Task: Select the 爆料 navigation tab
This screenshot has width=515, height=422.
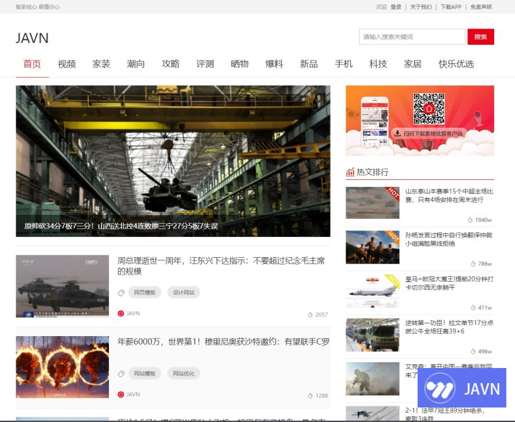Action: [x=274, y=64]
